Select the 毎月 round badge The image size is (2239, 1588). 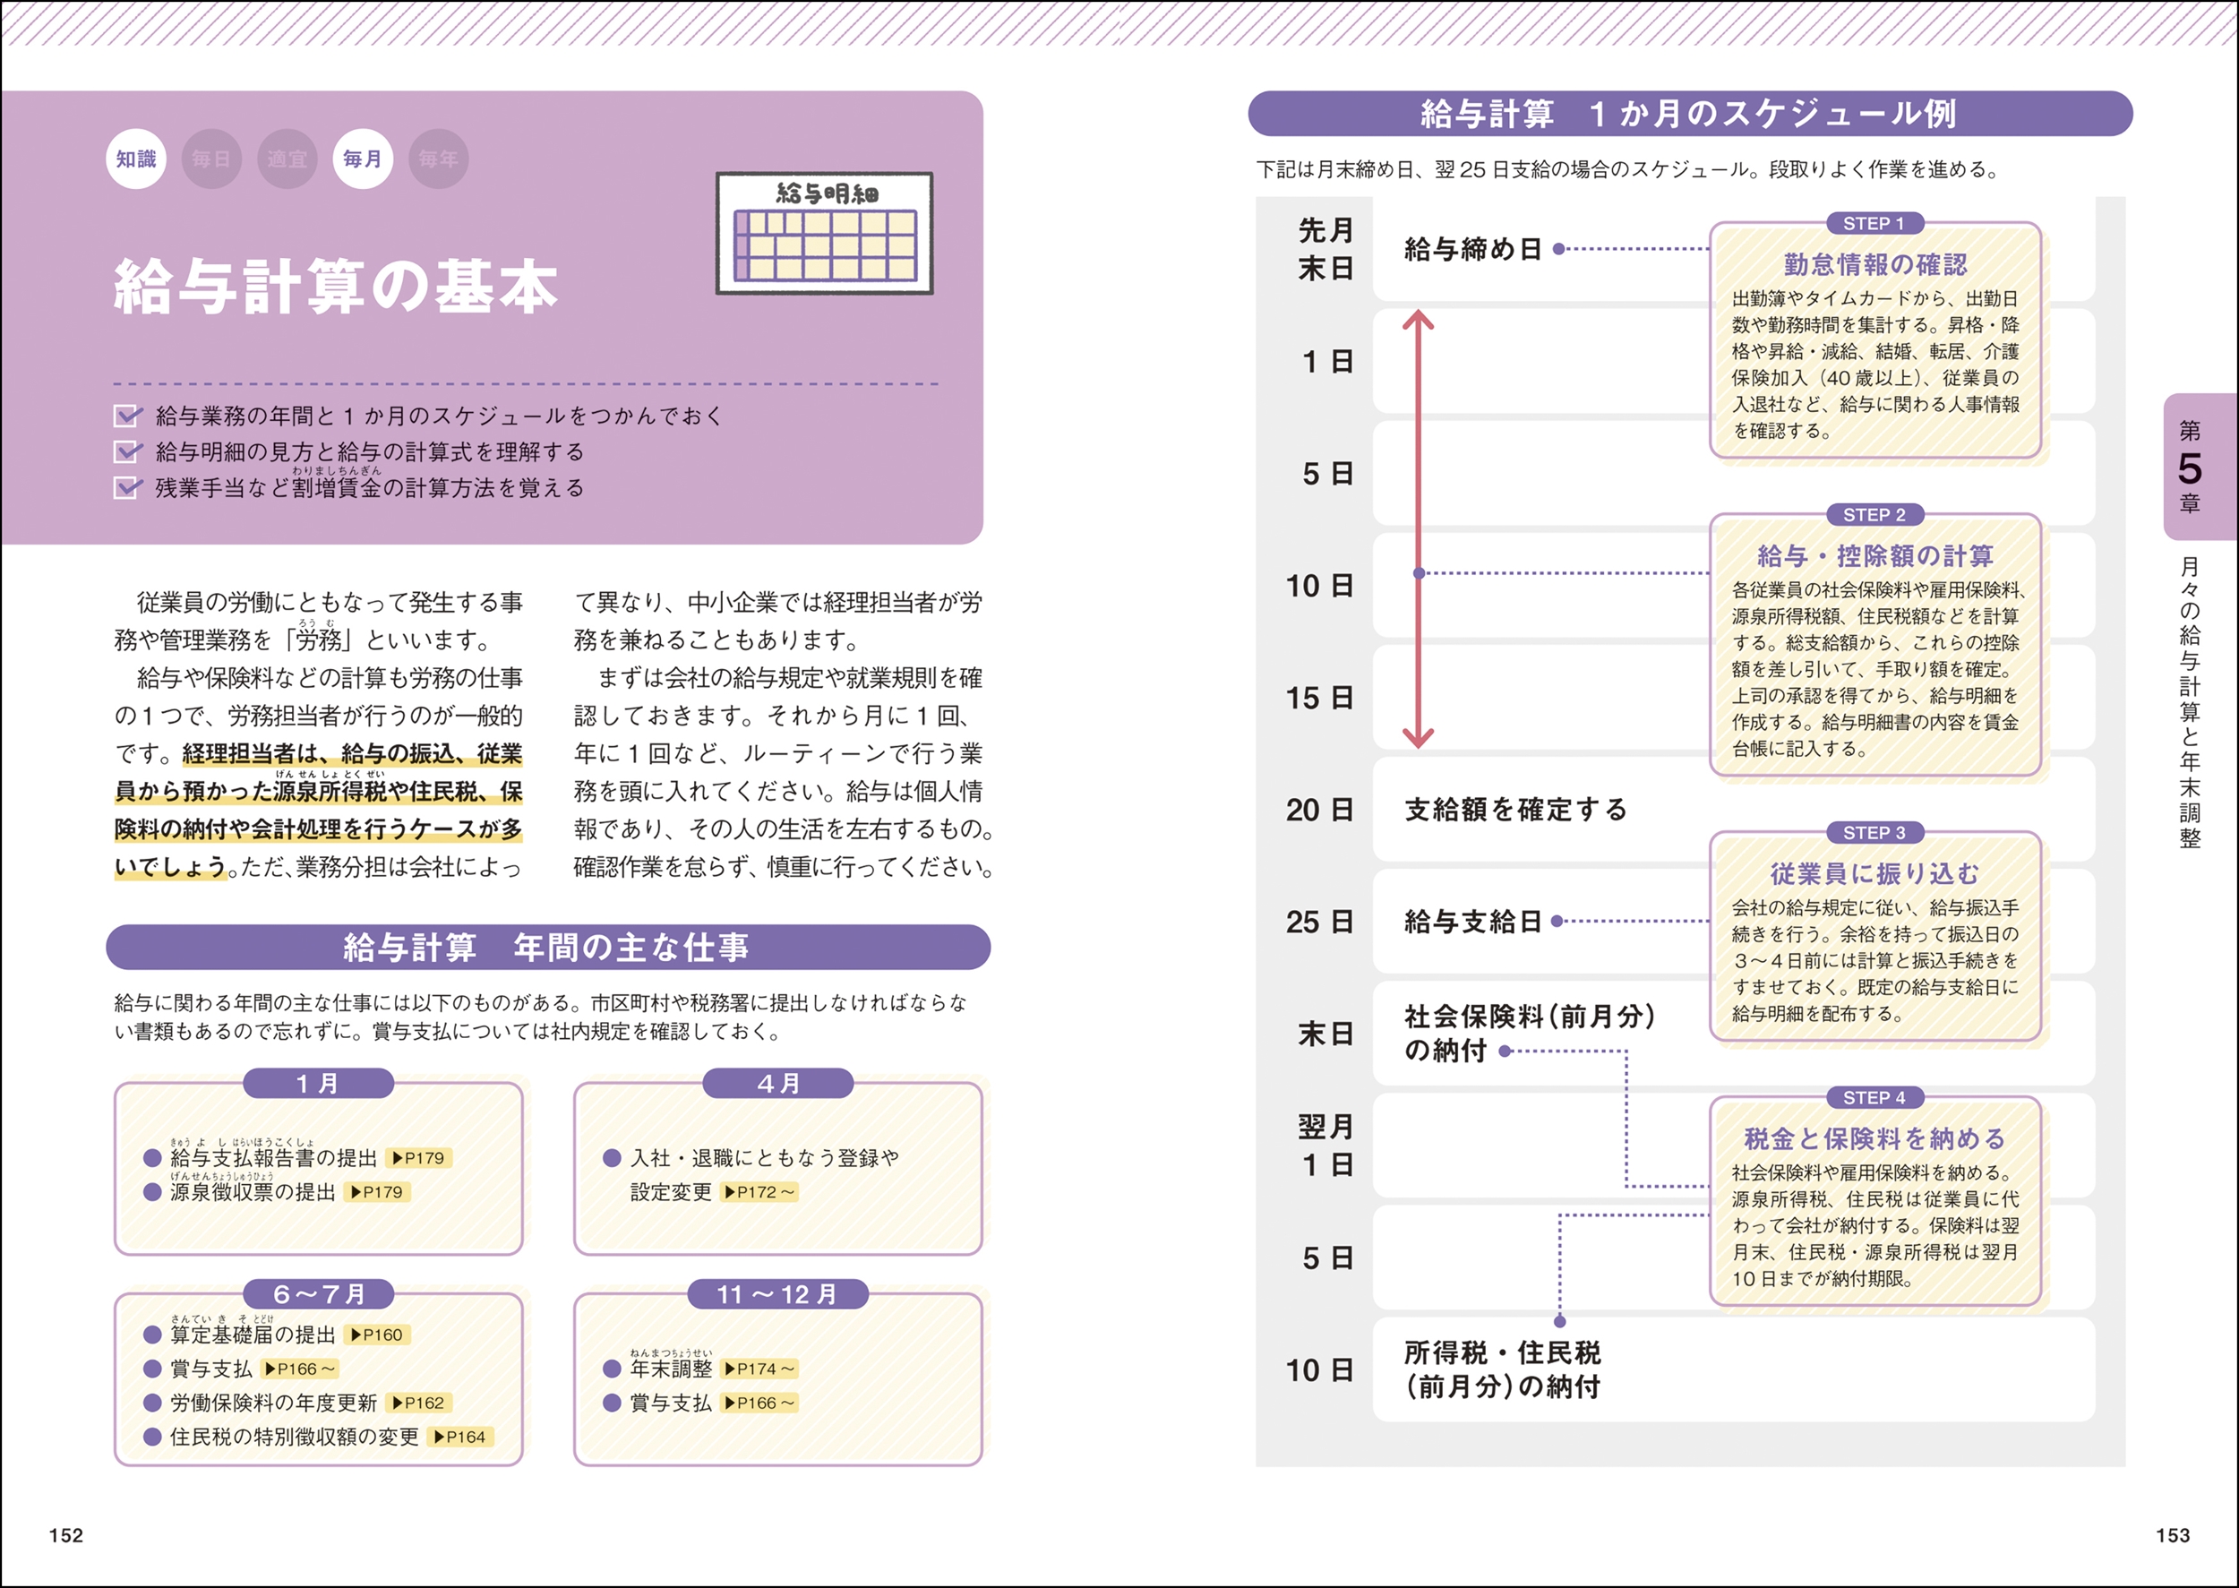click(x=363, y=159)
